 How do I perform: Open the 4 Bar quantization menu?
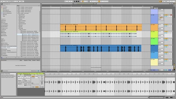coord(22,1)
